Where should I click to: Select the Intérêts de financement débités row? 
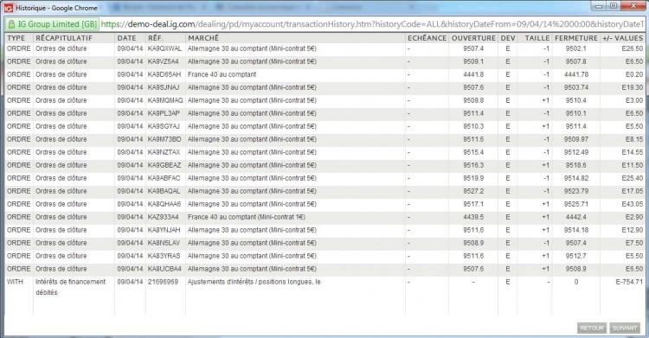tap(324, 296)
